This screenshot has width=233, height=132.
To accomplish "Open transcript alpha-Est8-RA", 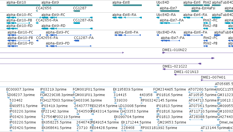I will point(127,18).
